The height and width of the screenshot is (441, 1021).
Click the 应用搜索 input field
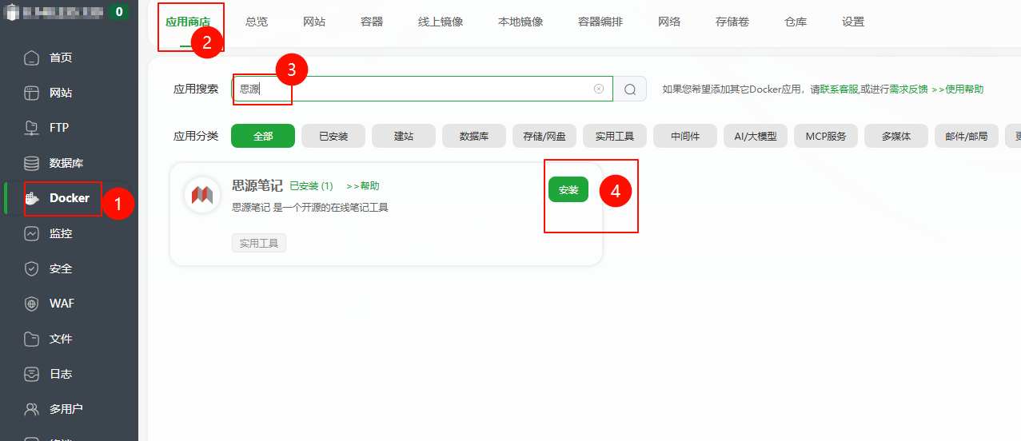[422, 89]
